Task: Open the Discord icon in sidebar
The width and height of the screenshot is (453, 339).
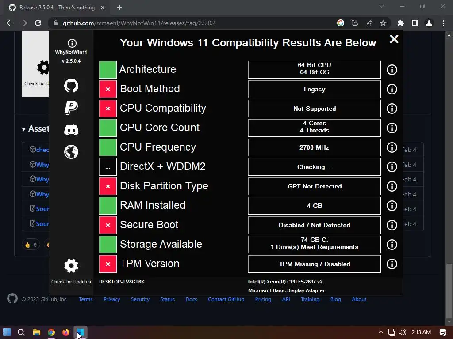Action: point(71,130)
